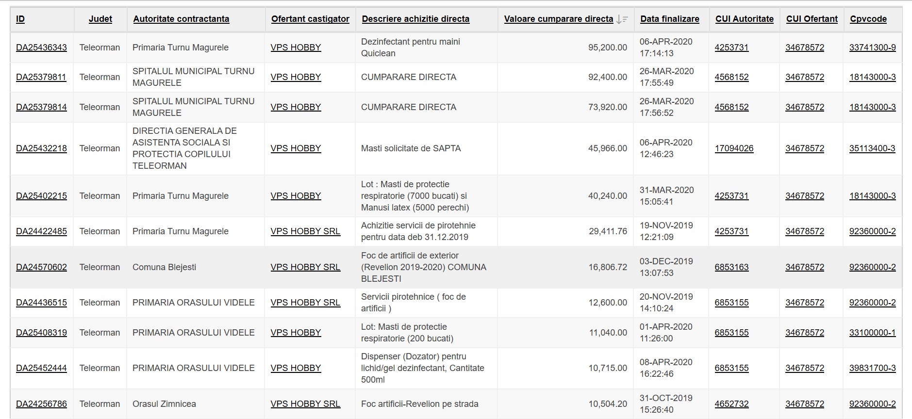This screenshot has width=912, height=419.
Task: Open record DA24256786
Action: [41, 404]
